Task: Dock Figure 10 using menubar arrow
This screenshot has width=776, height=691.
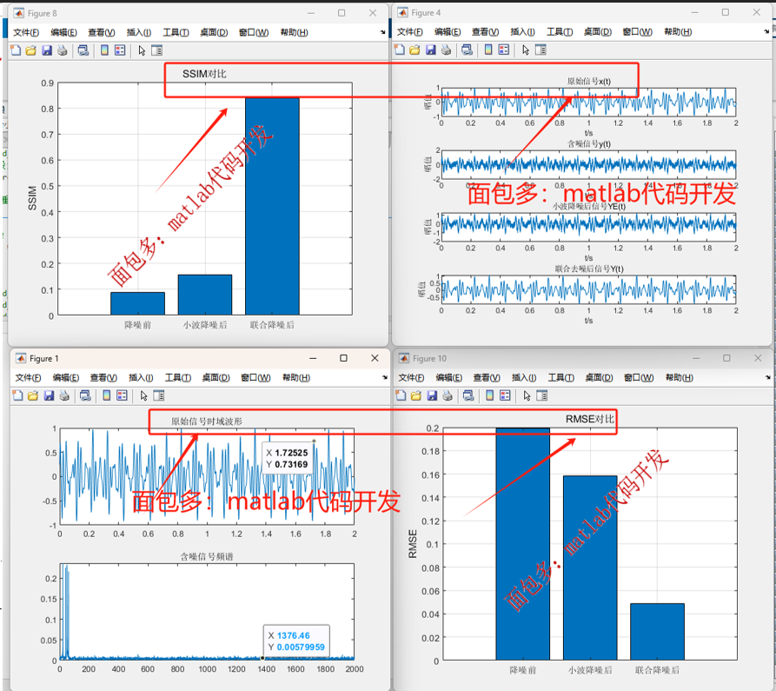Action: (x=767, y=377)
